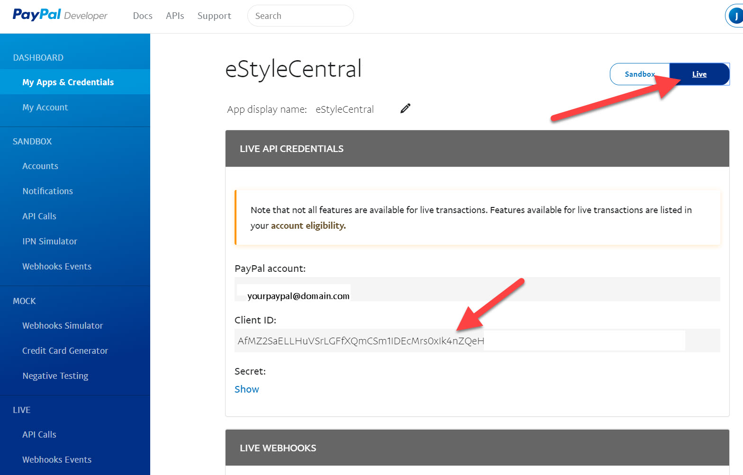The height and width of the screenshot is (475, 743).
Task: Open the APIs menu
Action: click(x=175, y=16)
